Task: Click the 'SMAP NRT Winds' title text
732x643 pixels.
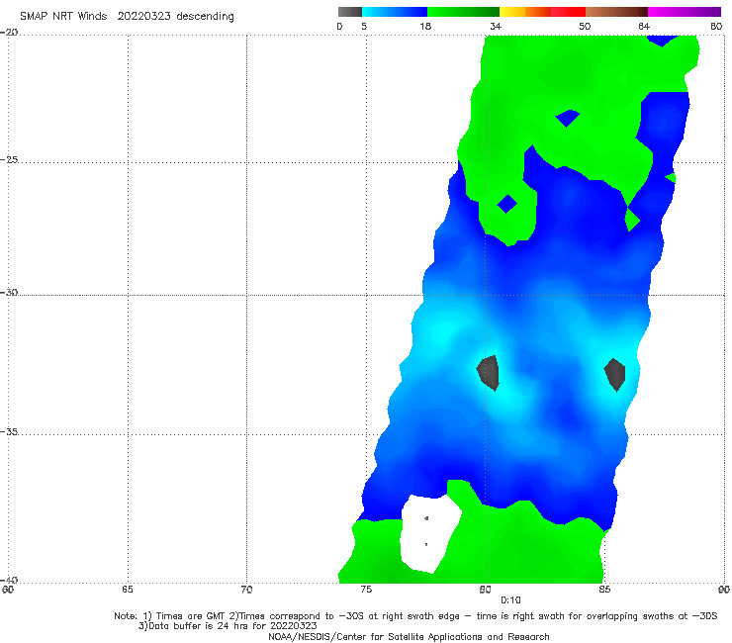Action: pyautogui.click(x=63, y=16)
